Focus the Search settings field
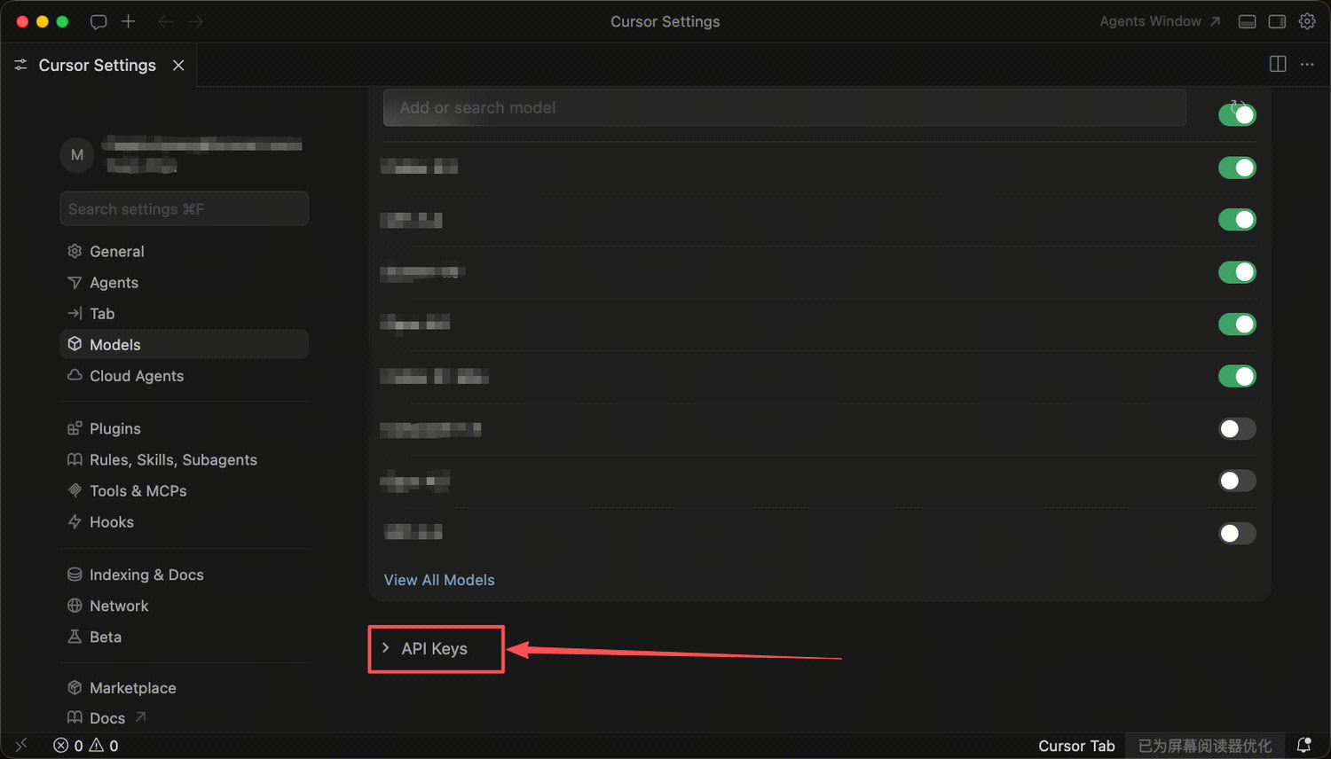1331x759 pixels. pyautogui.click(x=184, y=208)
